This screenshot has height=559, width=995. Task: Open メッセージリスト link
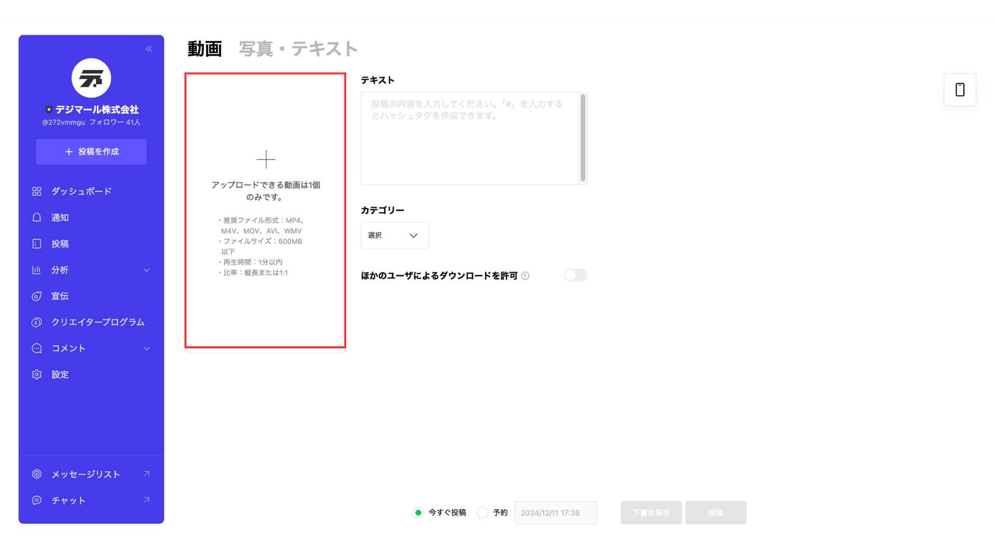[86, 474]
